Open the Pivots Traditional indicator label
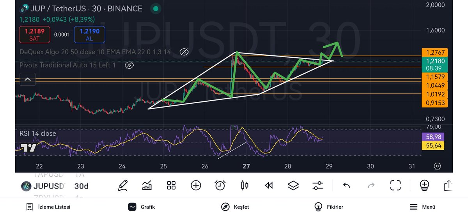The height and width of the screenshot is (216, 468). (67, 65)
